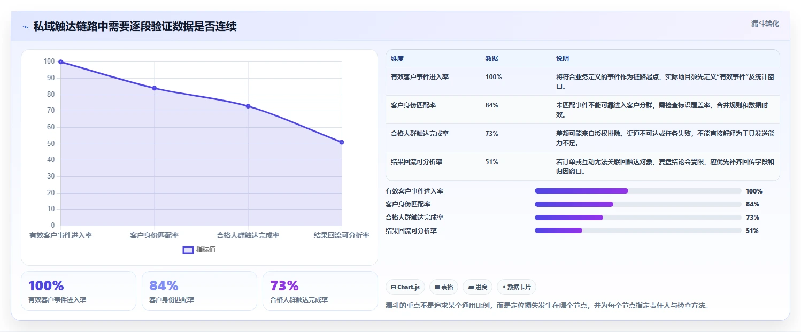Click the page title 私域触达链路中需要逐段验证数据是否连续

tap(135, 27)
